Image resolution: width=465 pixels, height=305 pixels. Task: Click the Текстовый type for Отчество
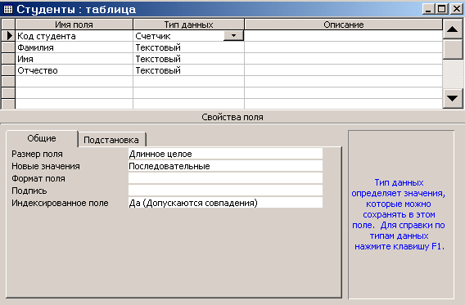coord(188,70)
